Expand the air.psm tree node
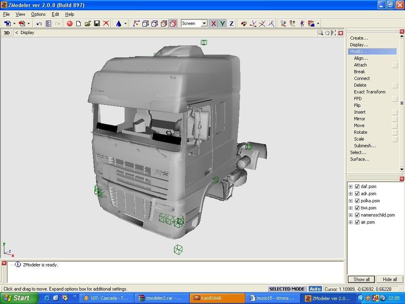The width and height of the screenshot is (405, 304). tap(350, 222)
